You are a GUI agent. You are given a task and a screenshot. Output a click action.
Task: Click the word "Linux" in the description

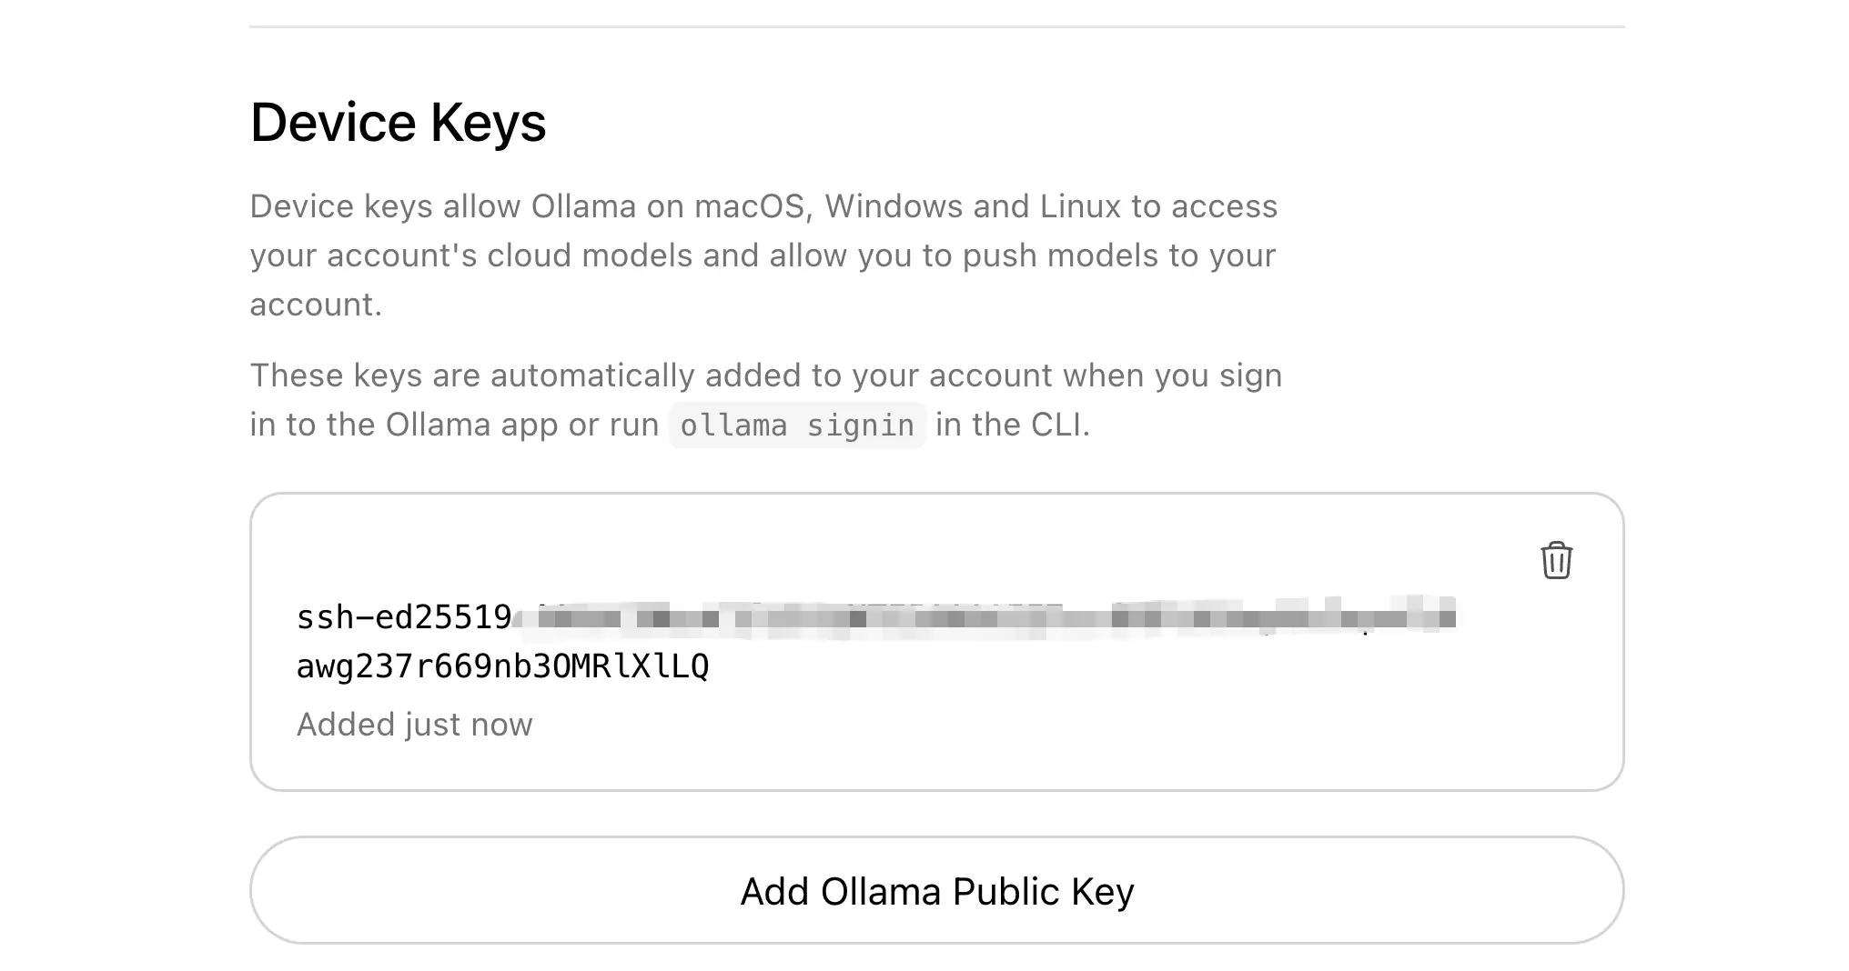[1080, 206]
